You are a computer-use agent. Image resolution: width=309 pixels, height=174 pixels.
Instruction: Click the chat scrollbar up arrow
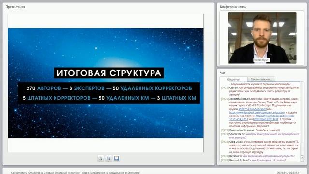(302, 157)
